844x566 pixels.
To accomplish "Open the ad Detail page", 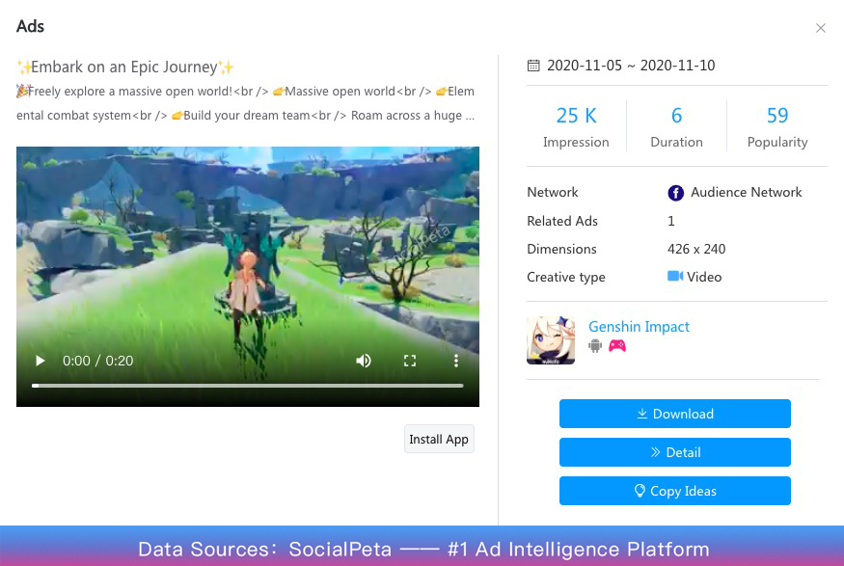I will [674, 452].
